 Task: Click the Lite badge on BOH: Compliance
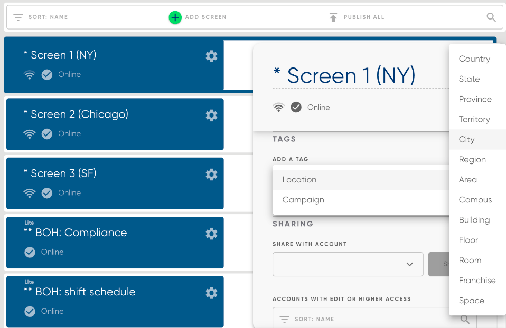tap(29, 223)
